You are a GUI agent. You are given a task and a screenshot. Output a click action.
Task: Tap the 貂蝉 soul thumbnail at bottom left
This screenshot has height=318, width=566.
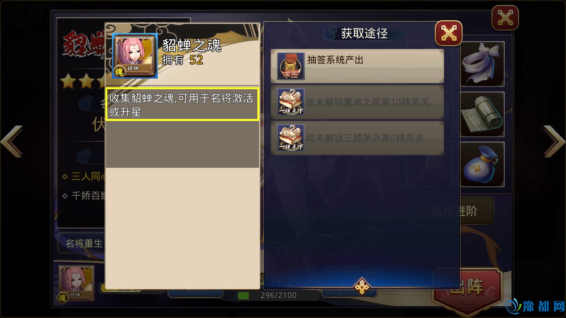coord(76,283)
